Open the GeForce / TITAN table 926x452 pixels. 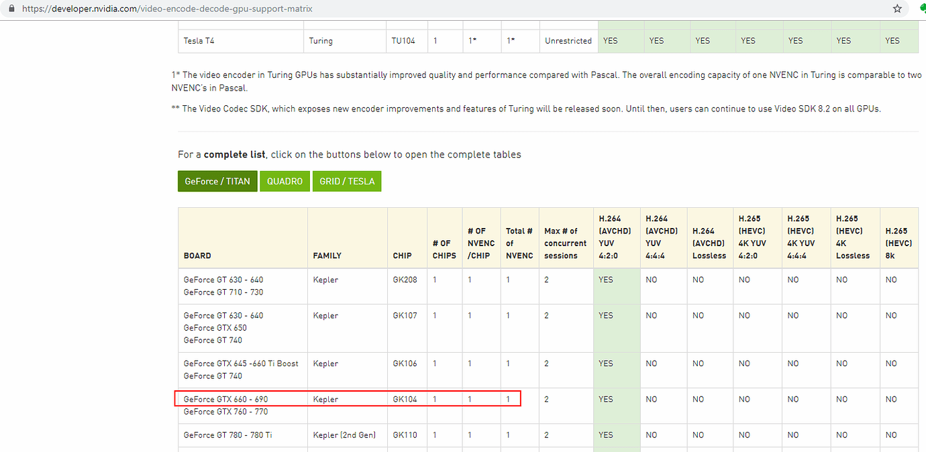[217, 181]
